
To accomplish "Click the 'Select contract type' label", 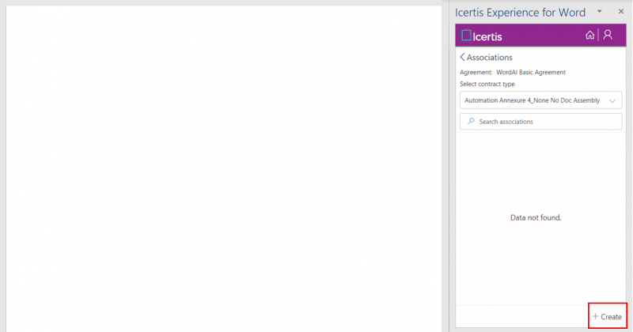I will [x=487, y=84].
